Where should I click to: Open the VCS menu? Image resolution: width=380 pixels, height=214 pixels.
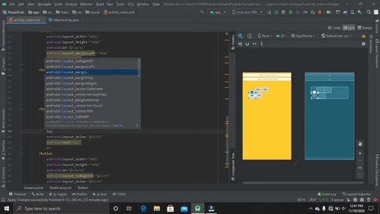pyautogui.click(x=131, y=4)
